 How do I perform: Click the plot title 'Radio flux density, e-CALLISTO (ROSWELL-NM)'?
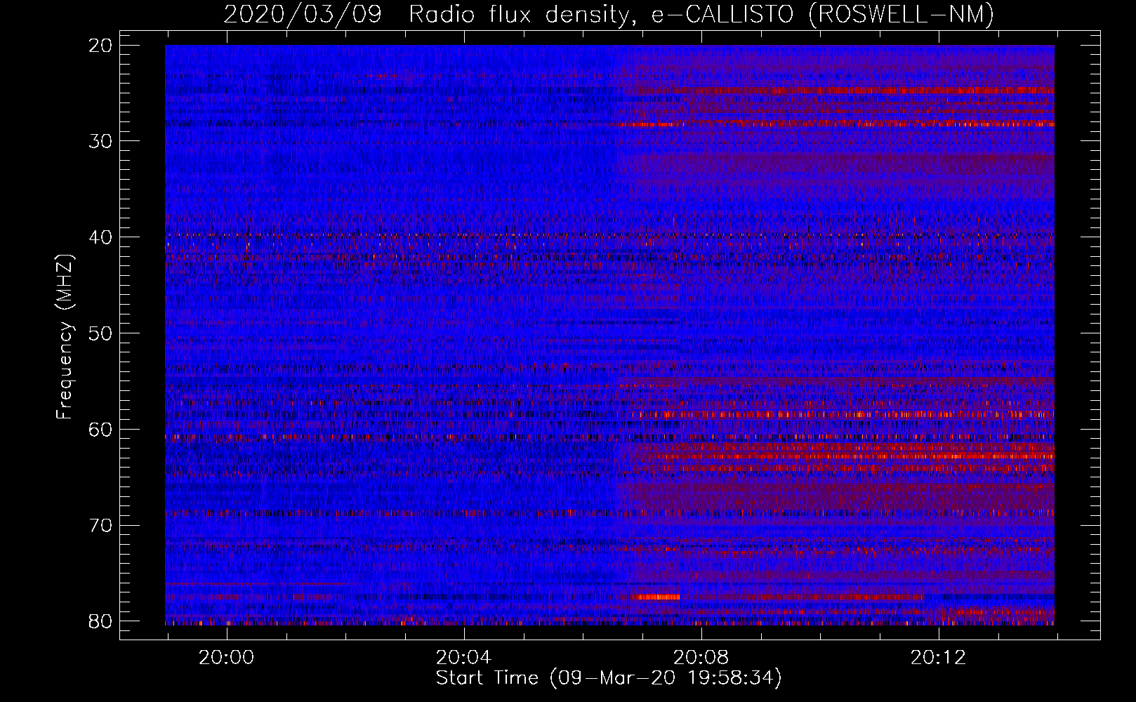[x=701, y=14]
